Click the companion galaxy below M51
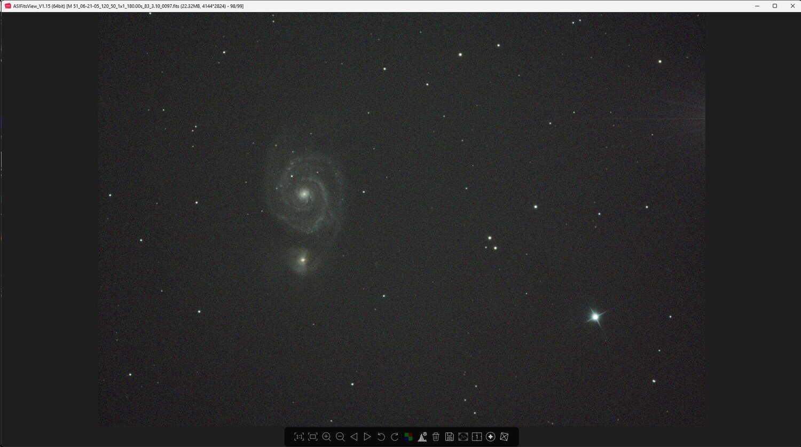 (303, 260)
